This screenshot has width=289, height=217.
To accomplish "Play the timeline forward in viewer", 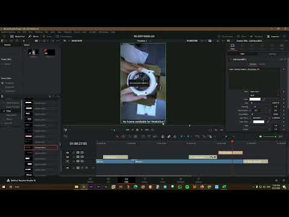I will (142, 130).
